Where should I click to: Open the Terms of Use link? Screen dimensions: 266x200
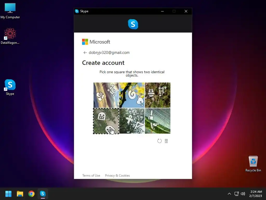91,175
